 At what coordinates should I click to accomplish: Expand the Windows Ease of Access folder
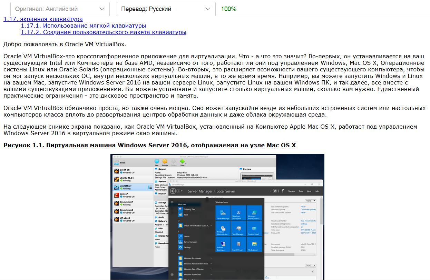(195, 269)
